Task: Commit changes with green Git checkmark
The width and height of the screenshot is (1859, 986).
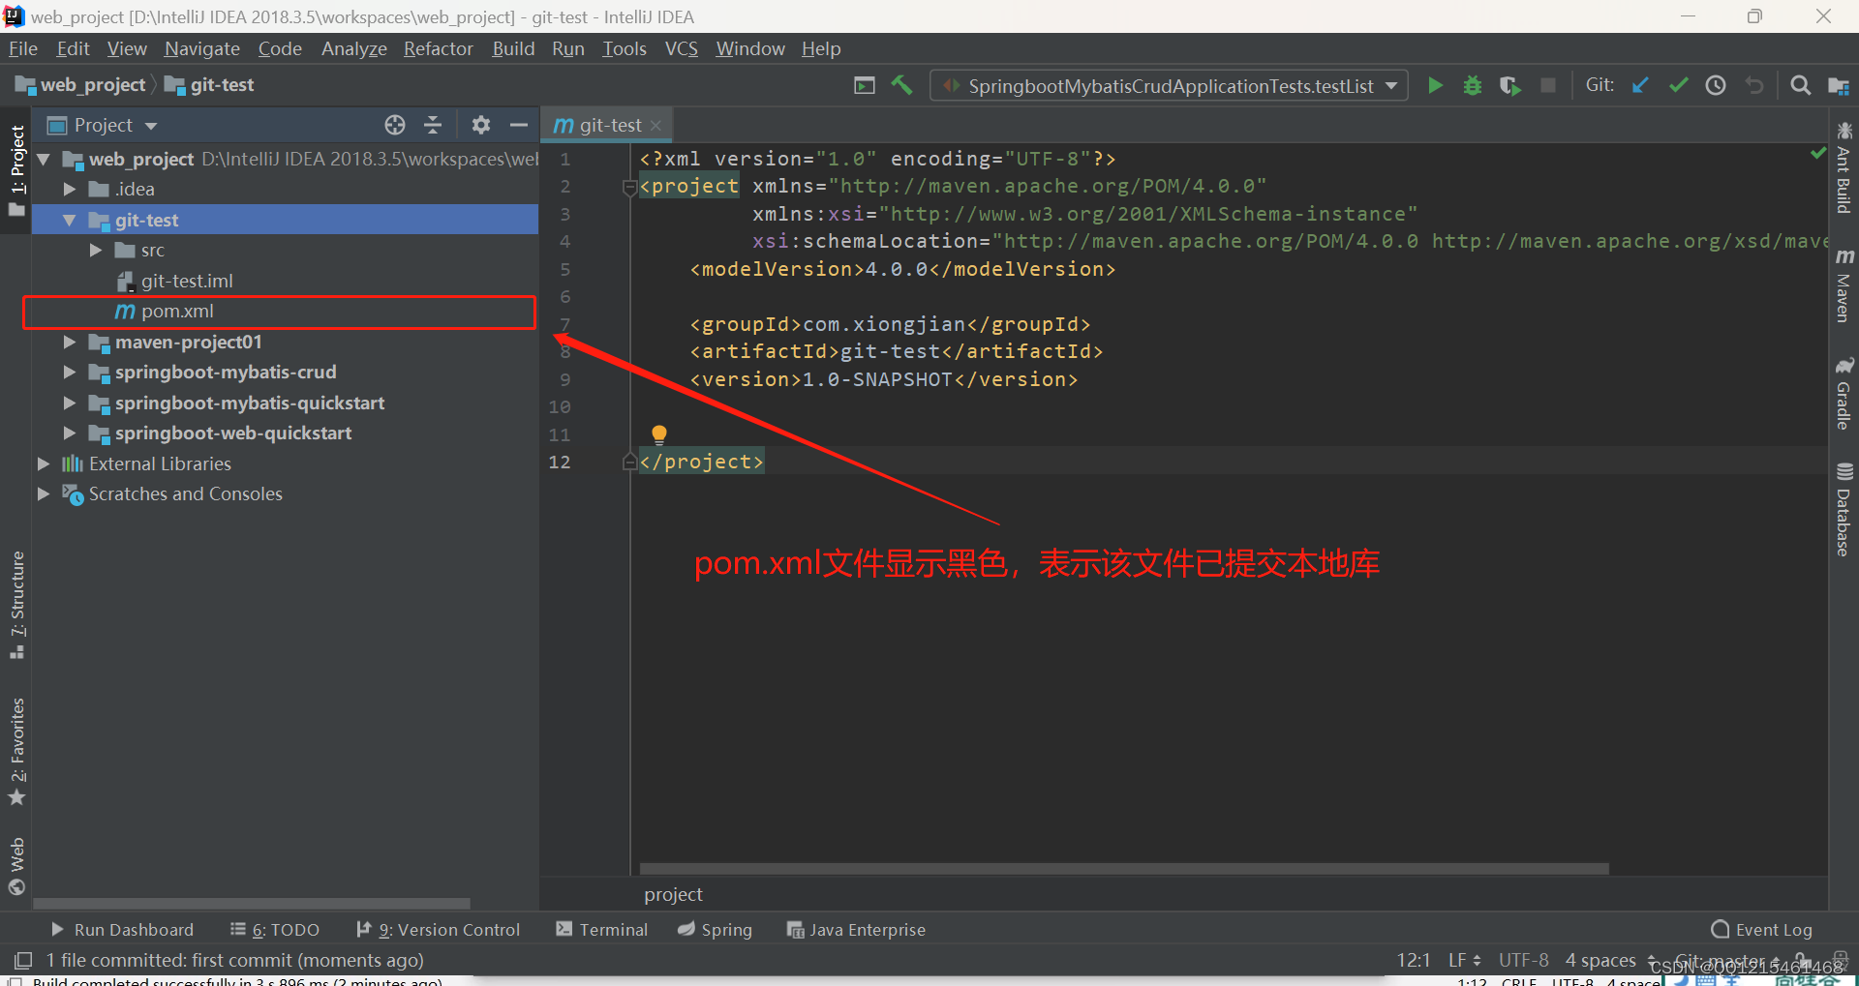Action: [1678, 86]
